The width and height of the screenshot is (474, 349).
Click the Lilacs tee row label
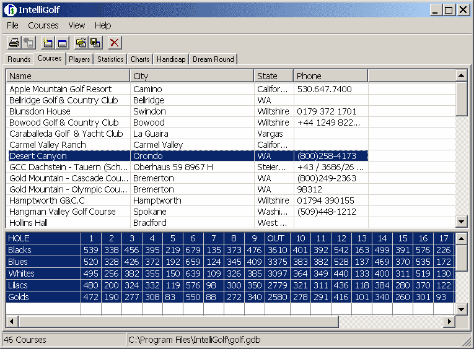coord(43,286)
